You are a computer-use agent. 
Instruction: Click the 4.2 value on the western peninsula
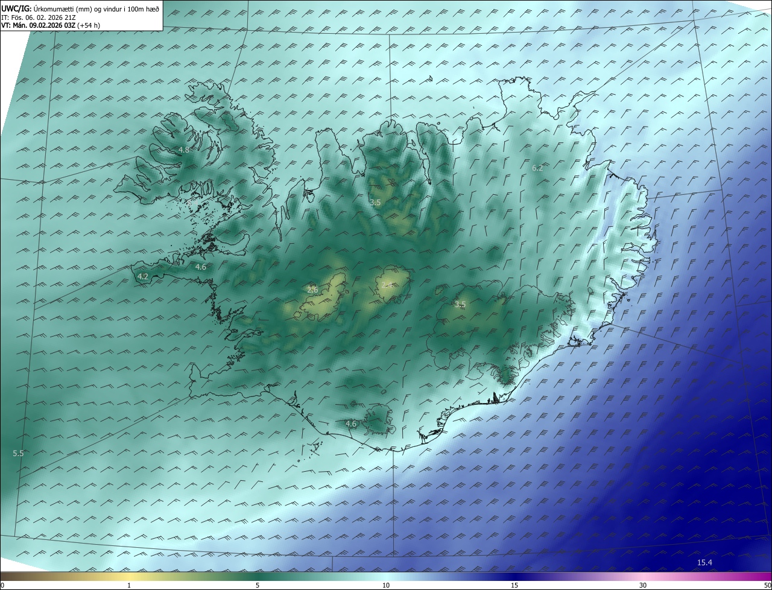[143, 276]
